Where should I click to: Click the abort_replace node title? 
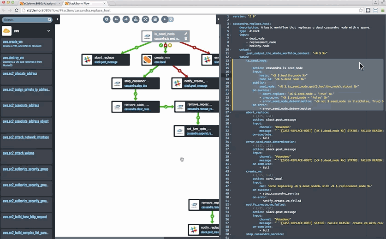(x=104, y=57)
